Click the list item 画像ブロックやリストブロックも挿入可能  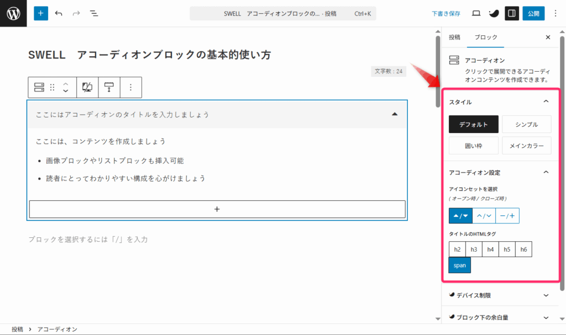pos(115,161)
